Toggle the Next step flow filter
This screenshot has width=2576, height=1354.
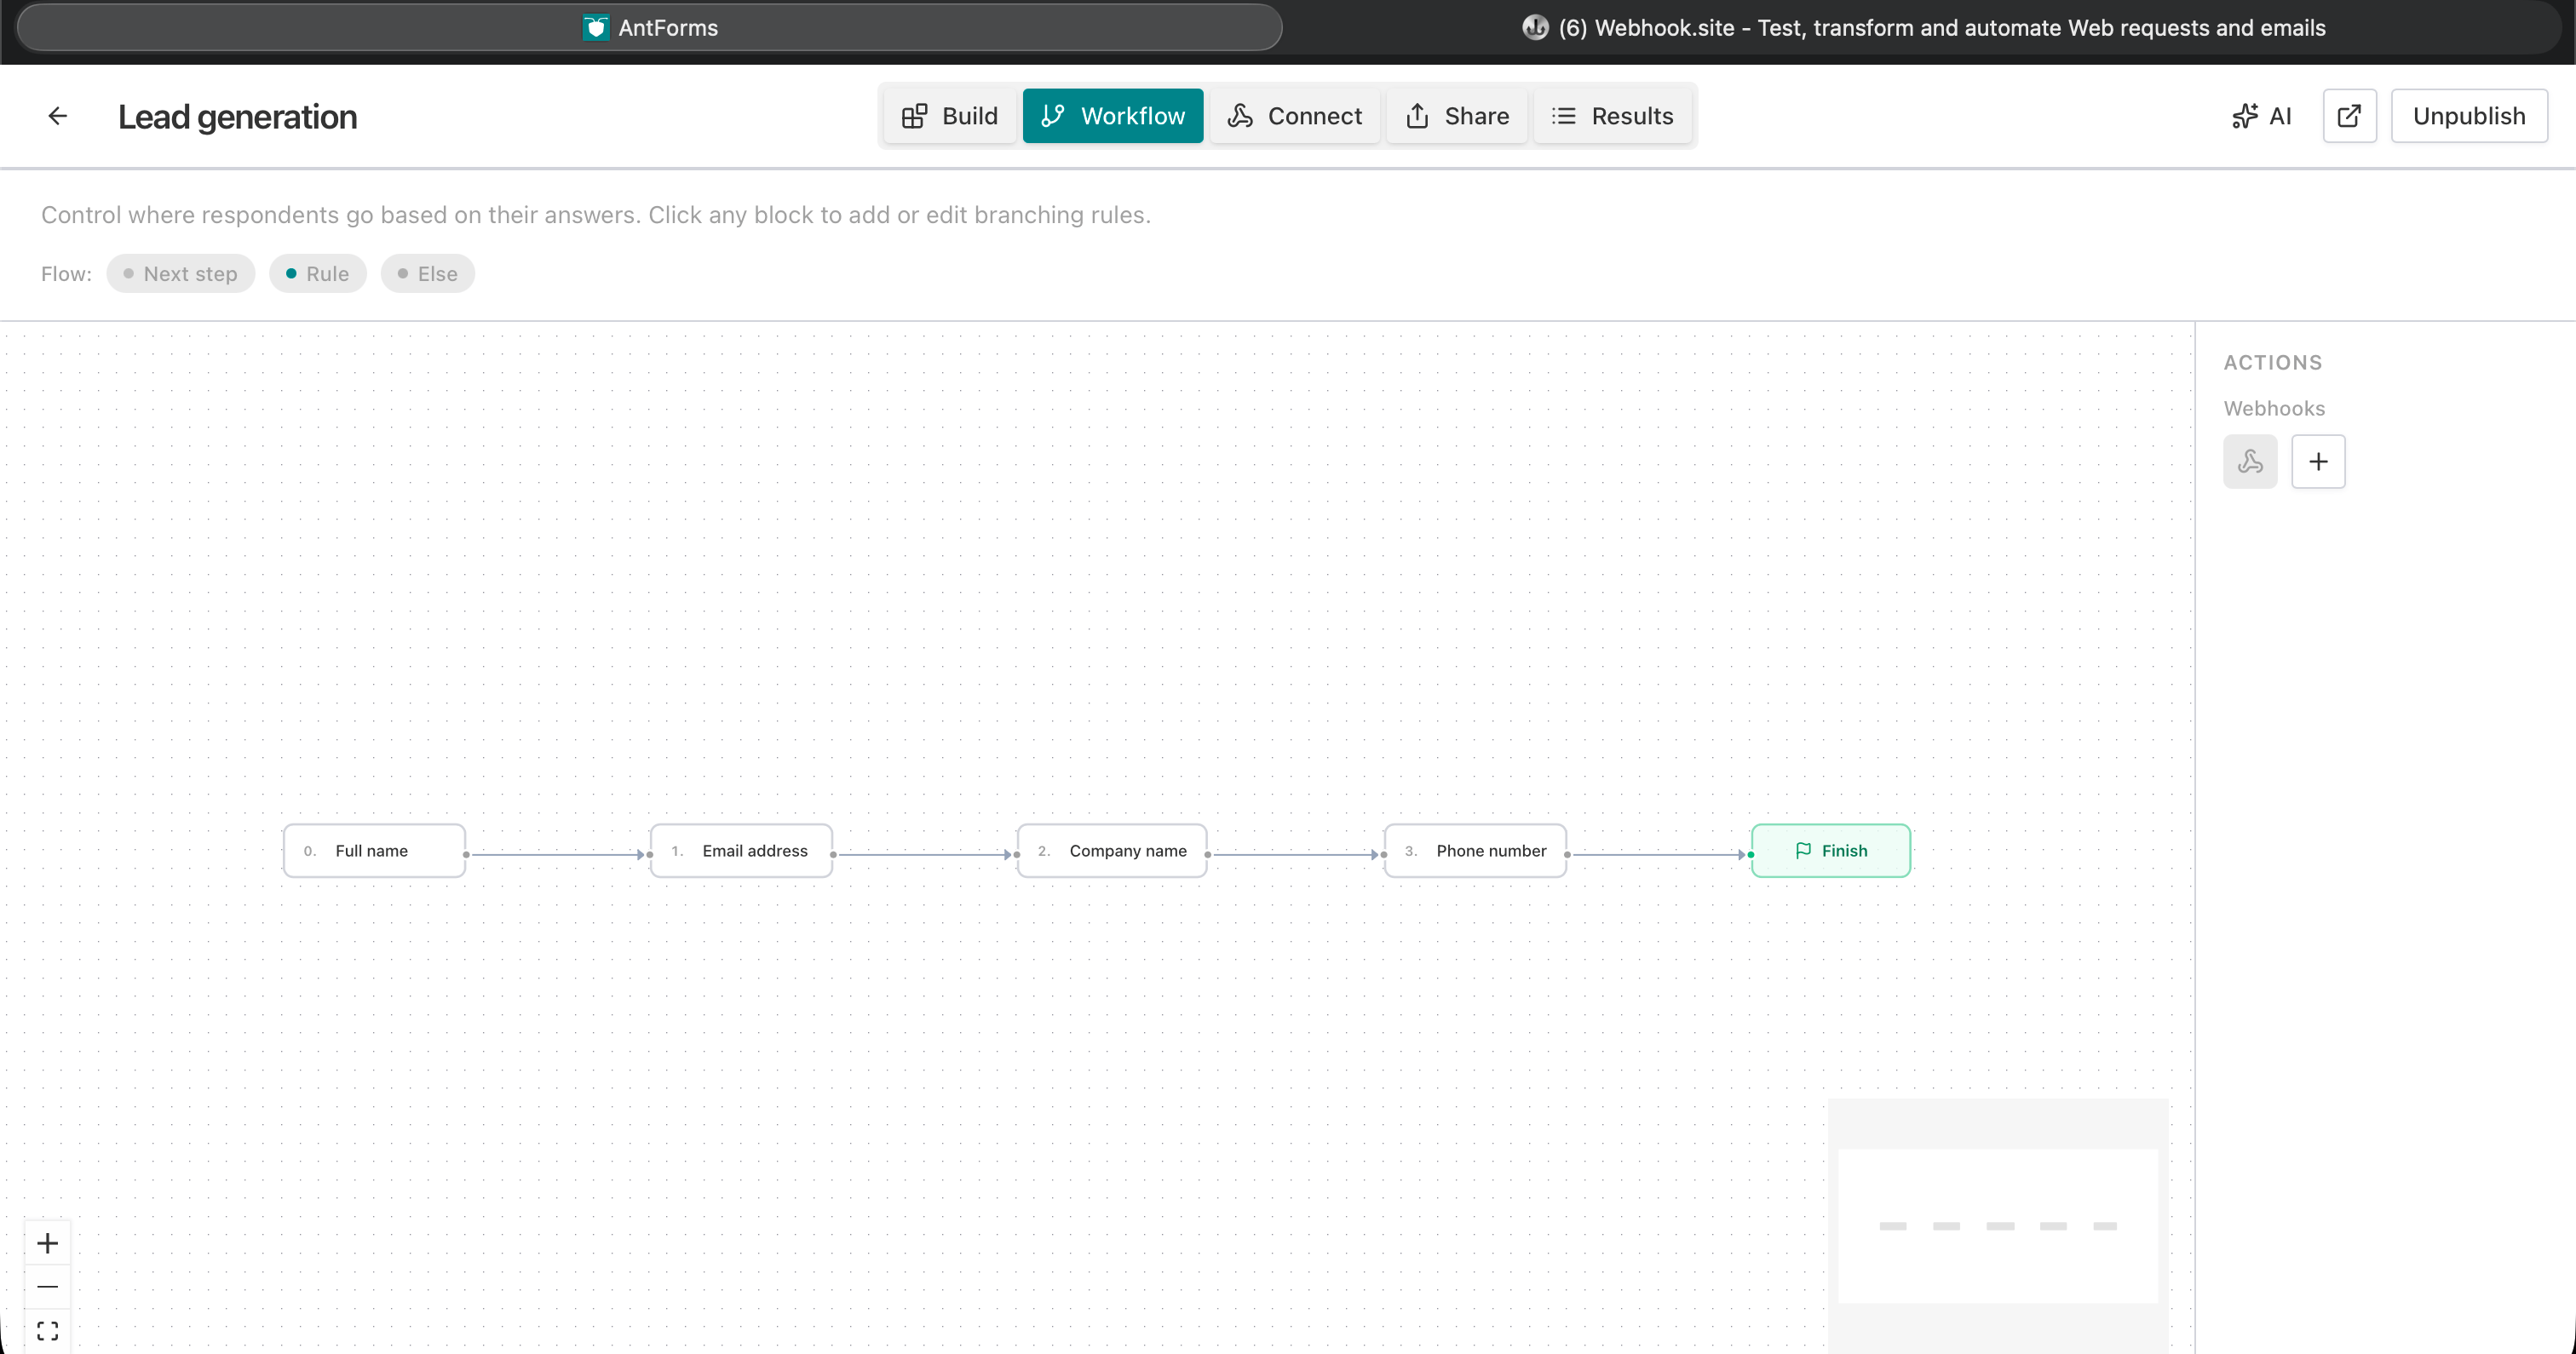click(180, 273)
